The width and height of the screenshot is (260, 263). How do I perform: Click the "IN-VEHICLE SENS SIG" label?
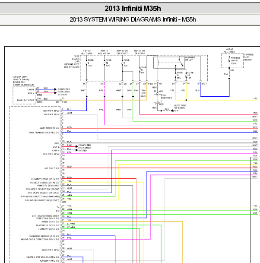click(x=48, y=225)
